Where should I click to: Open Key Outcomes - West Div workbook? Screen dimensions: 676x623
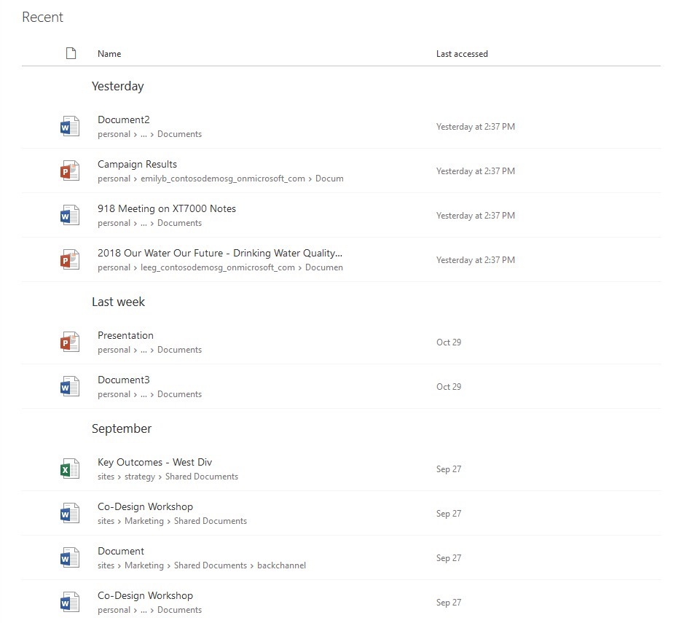[x=154, y=463]
